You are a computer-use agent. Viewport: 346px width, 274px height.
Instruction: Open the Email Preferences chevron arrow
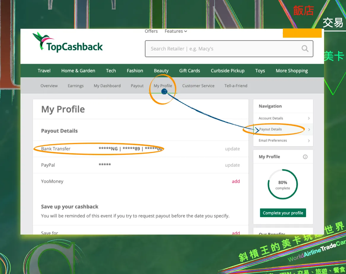309,141
